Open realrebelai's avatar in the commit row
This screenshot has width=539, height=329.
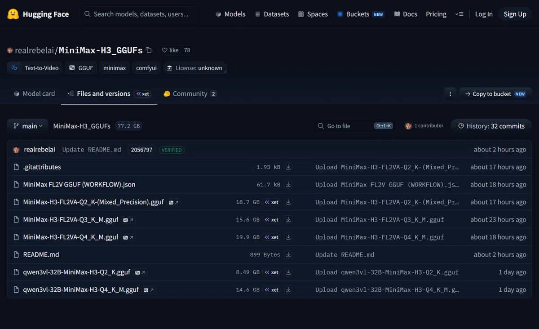pyautogui.click(x=16, y=150)
